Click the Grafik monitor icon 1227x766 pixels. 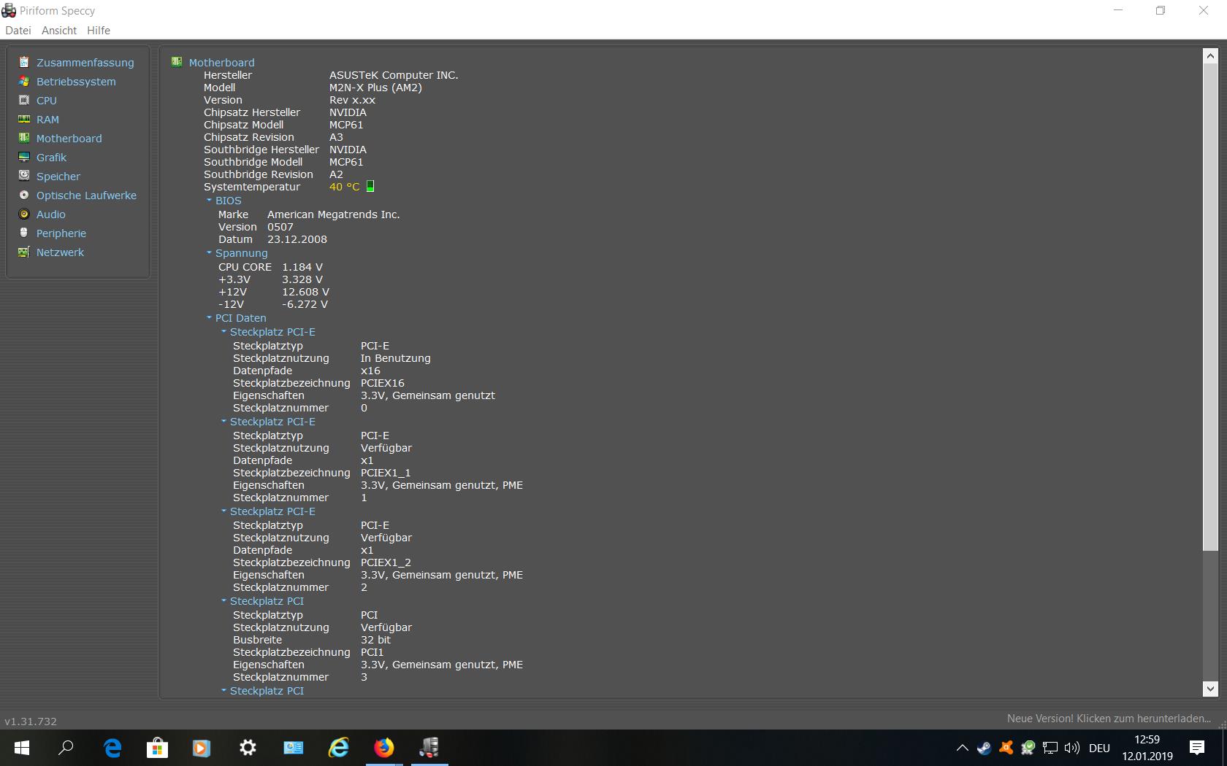(x=24, y=157)
